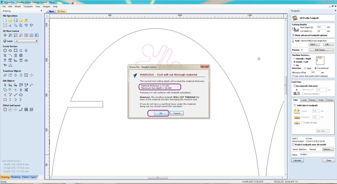Click the Save file floppy disk icon

tap(15, 20)
